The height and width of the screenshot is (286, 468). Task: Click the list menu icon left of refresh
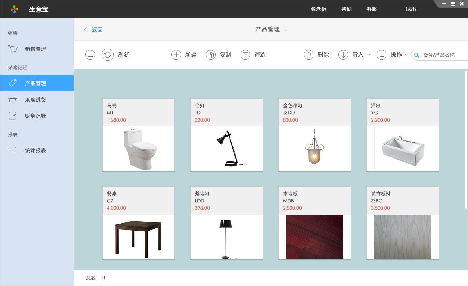click(90, 55)
